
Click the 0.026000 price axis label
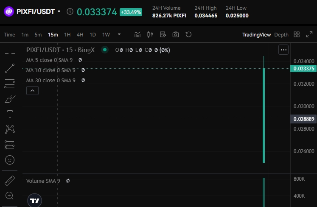[304, 151]
